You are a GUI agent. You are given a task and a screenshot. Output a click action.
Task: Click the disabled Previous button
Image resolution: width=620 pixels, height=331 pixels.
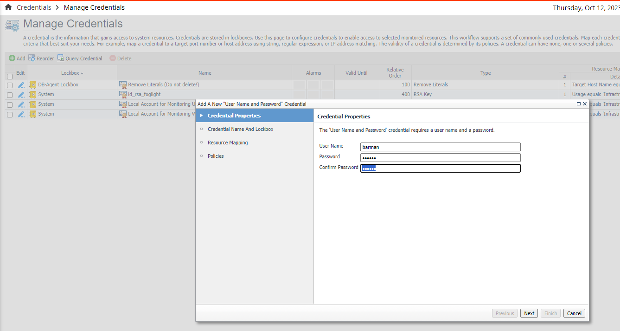pos(505,313)
